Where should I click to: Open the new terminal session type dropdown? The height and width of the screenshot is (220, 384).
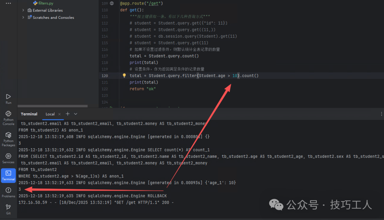pos(76,114)
